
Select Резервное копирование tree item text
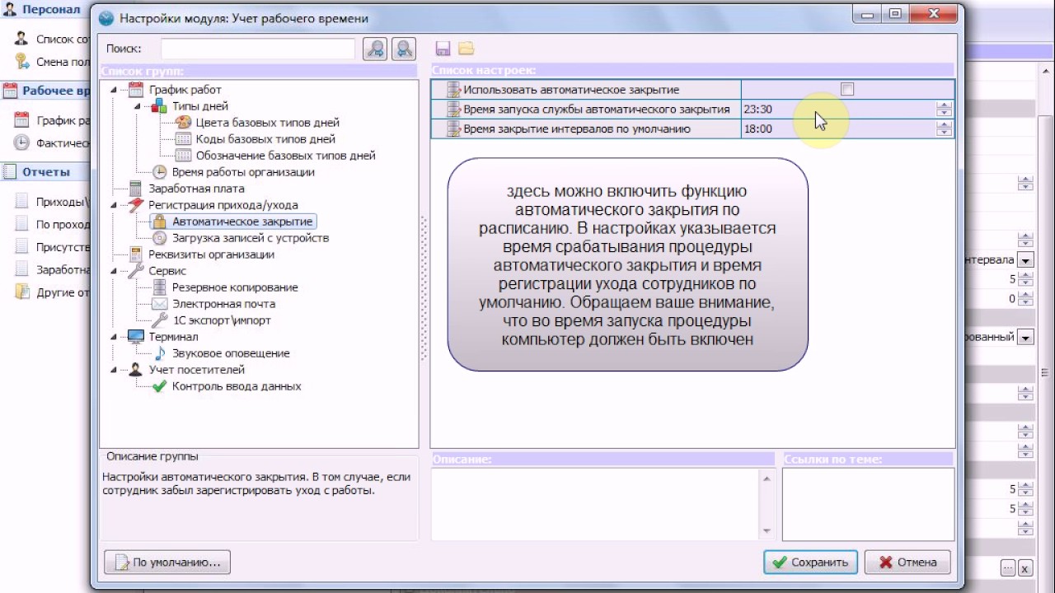235,287
